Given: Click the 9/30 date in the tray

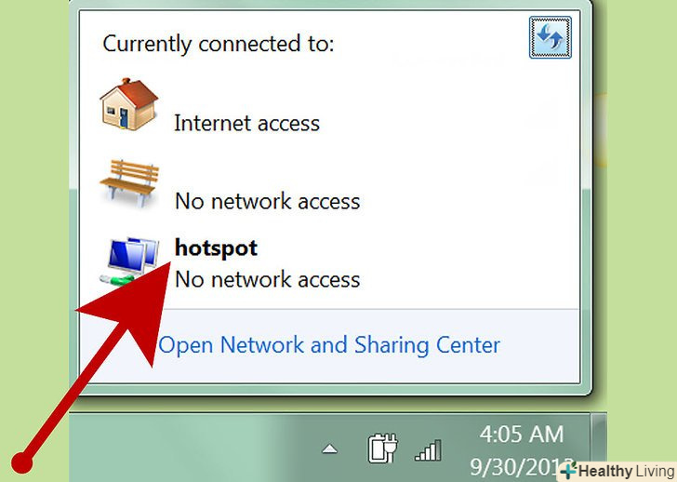Looking at the screenshot, I should pyautogui.click(x=523, y=466).
